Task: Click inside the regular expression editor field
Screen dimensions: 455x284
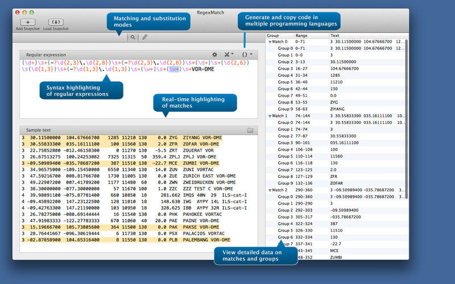Action: pyautogui.click(x=139, y=89)
